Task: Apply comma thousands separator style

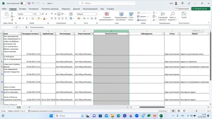Action: 88,19
